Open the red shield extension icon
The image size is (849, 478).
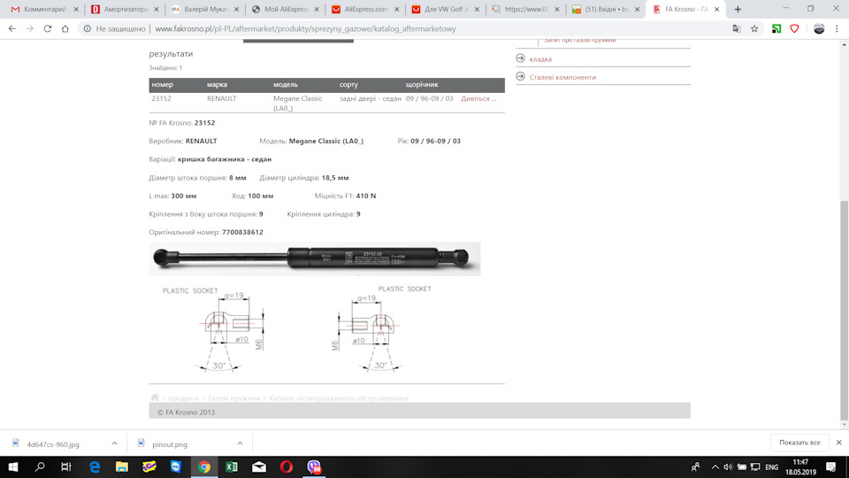pos(794,28)
